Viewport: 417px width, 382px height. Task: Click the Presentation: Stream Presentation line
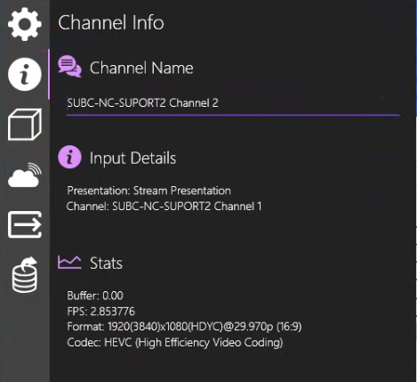point(148,191)
